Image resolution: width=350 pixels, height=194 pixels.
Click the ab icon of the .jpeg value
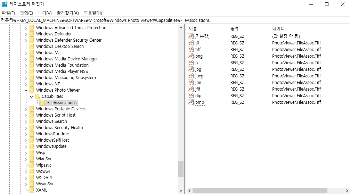pos(190,76)
